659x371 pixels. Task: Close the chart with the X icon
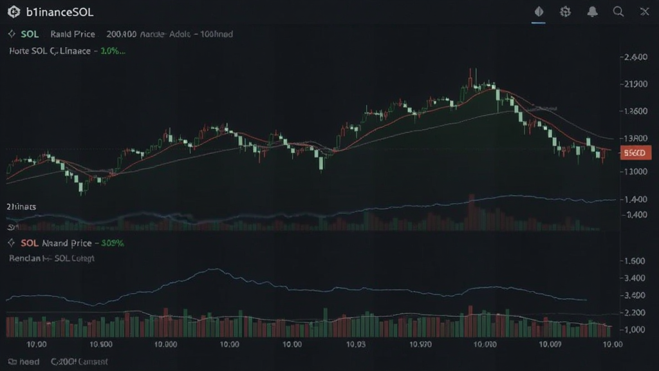[645, 12]
